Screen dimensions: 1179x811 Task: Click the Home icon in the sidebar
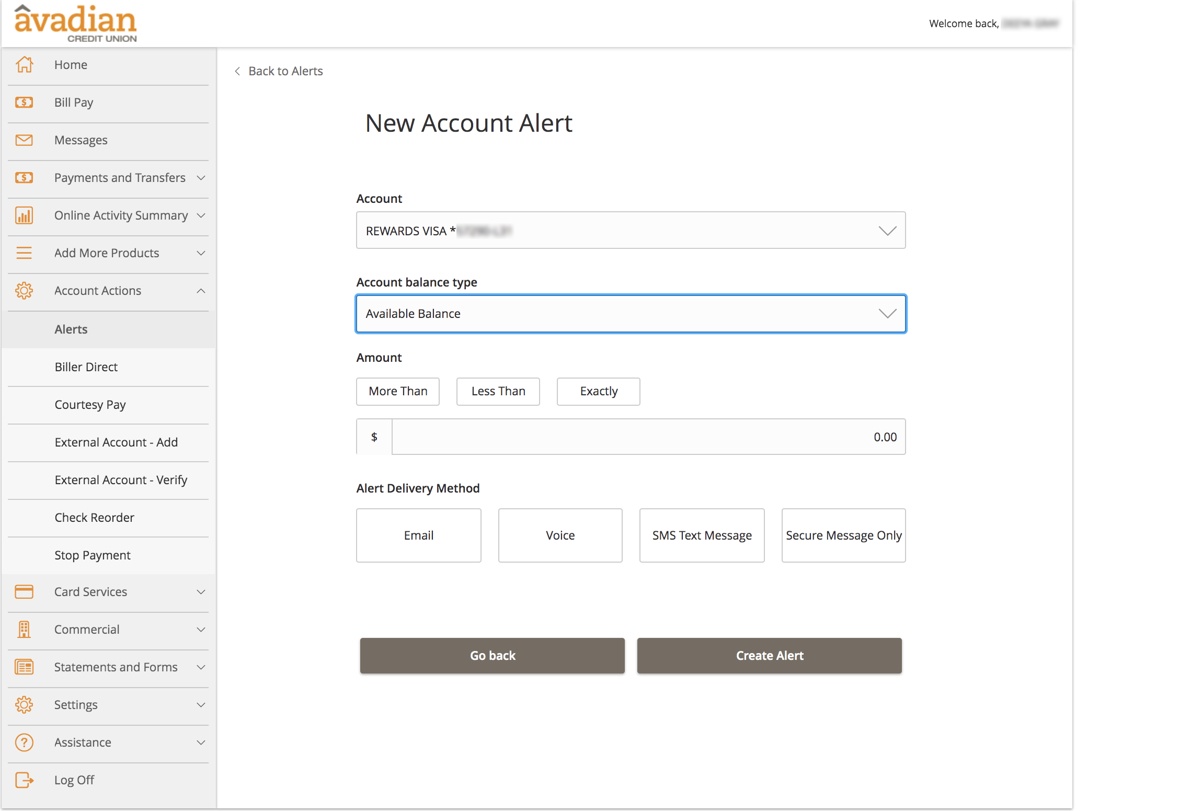tap(24, 64)
